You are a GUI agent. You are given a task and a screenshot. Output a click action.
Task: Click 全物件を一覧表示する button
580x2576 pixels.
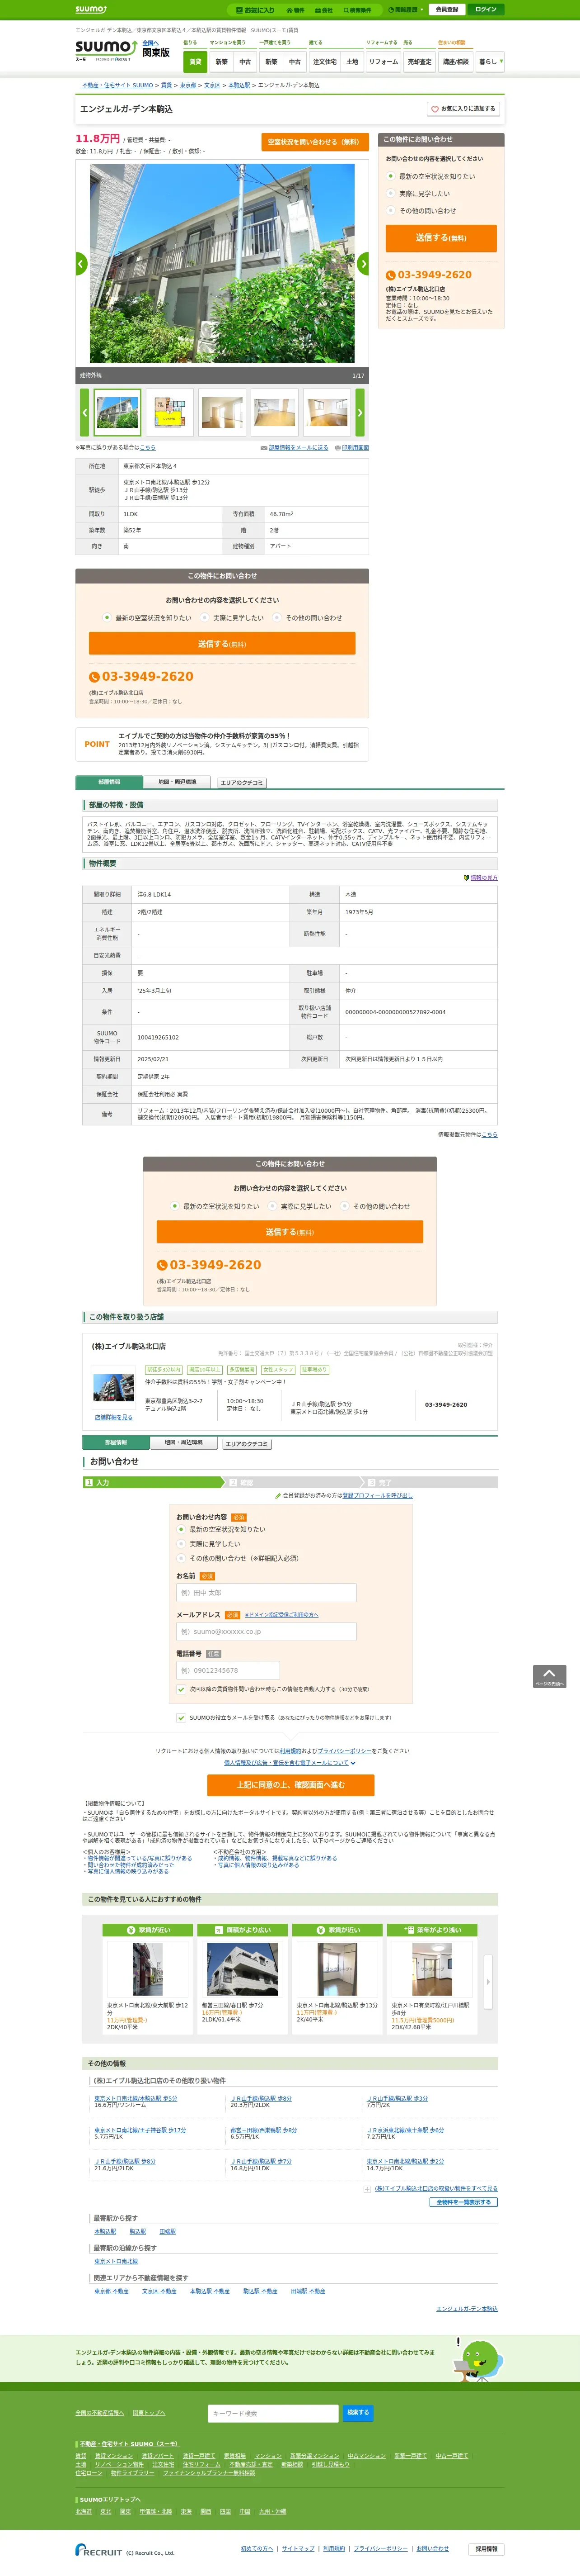(x=463, y=2202)
